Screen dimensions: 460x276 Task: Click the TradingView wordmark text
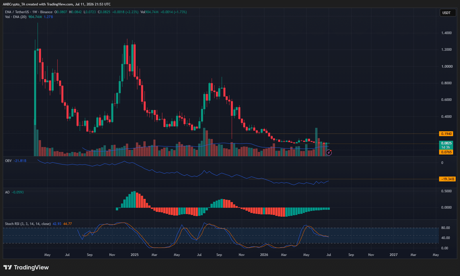[31, 267]
